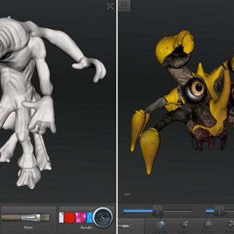Tap the frame-view icon in left screen

(x=110, y=6)
